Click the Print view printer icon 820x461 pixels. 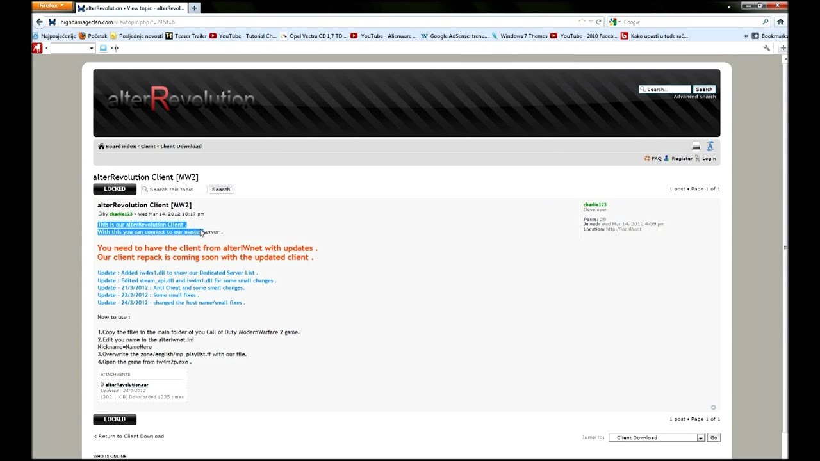click(x=696, y=147)
